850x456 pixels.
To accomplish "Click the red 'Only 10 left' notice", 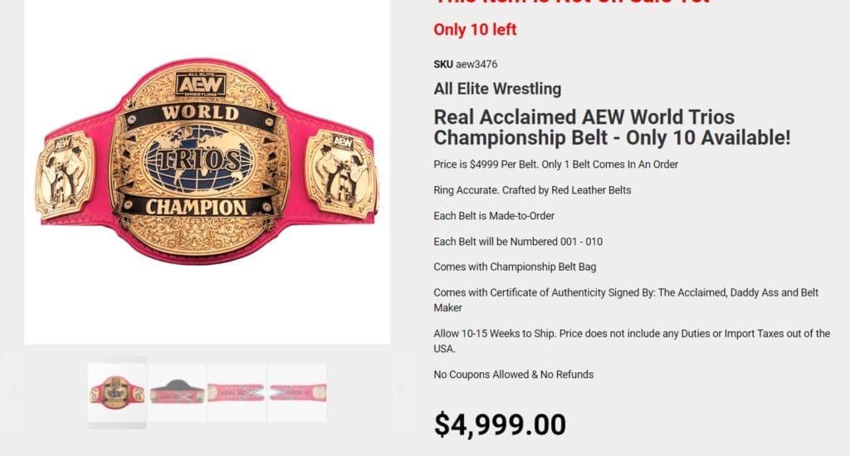I will coord(475,30).
